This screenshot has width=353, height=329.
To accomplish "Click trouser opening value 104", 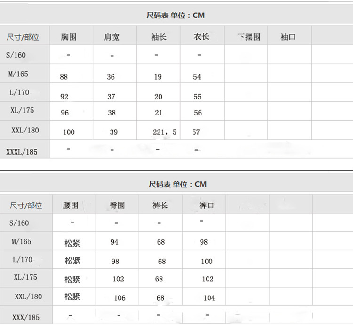I will click(x=209, y=298).
